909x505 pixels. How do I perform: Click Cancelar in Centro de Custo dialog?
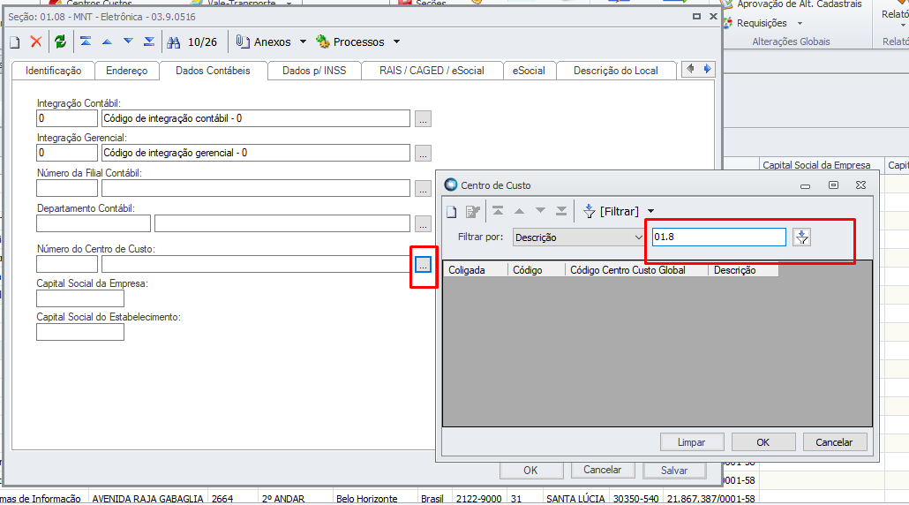[x=834, y=442]
